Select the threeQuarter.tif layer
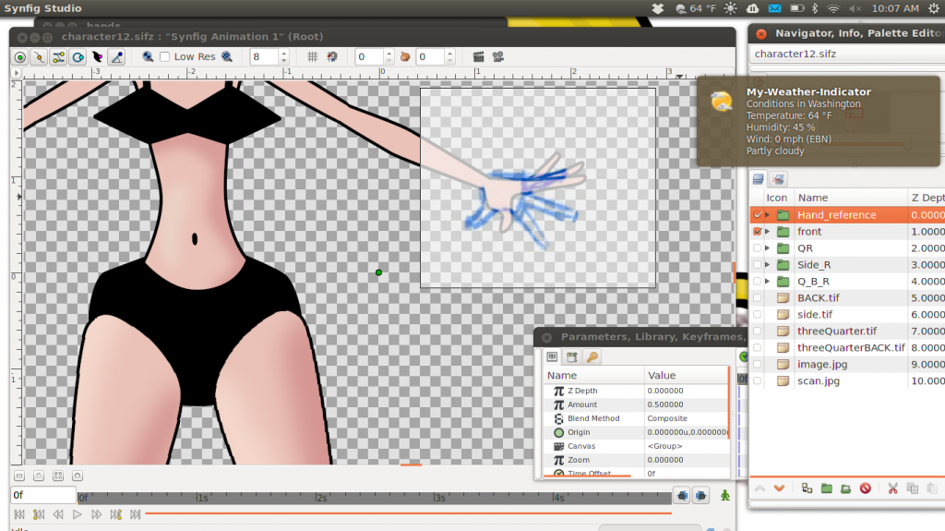Screen dimensions: 945x531 pyautogui.click(x=847, y=331)
